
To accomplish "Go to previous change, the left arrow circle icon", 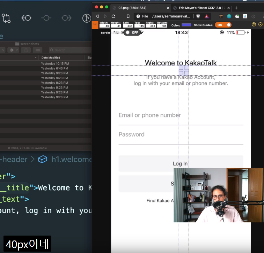I will (x=26, y=18).
